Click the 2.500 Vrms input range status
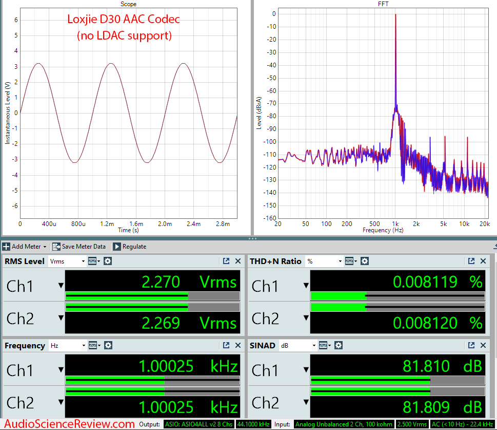The image size is (497, 430). pyautogui.click(x=412, y=424)
